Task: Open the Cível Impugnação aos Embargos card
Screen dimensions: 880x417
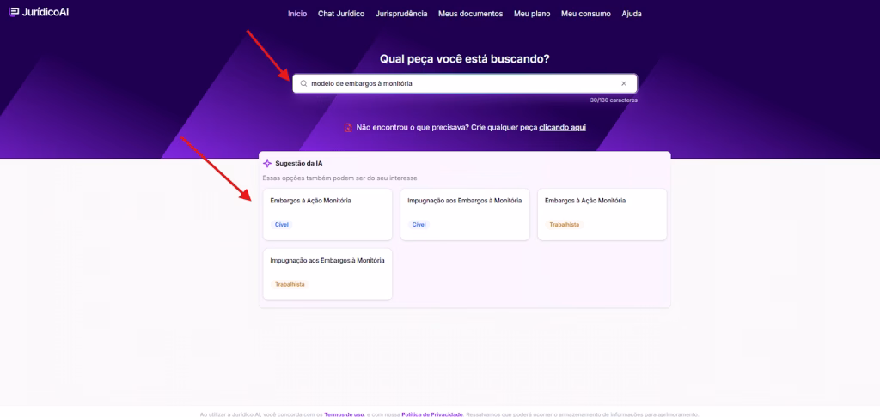Action: point(465,215)
